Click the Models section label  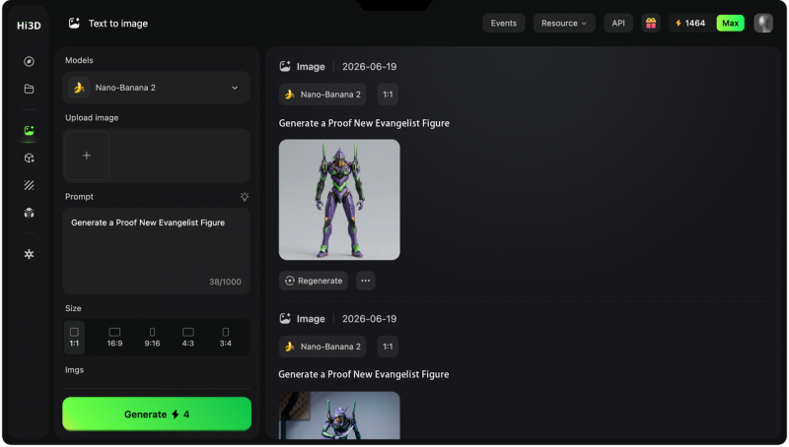tap(79, 60)
